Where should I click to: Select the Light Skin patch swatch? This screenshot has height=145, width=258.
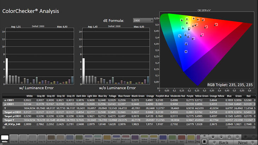pyautogui.click(x=60, y=139)
